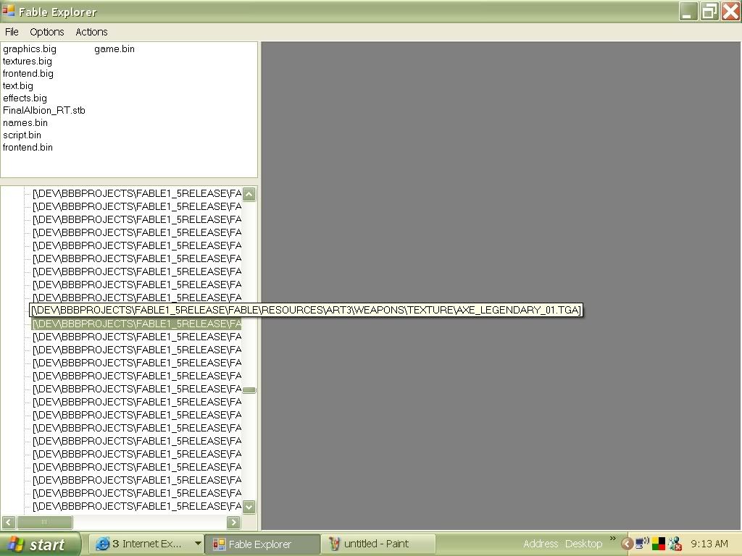Image resolution: width=742 pixels, height=556 pixels.
Task: Open the File menu
Action: pyautogui.click(x=12, y=32)
